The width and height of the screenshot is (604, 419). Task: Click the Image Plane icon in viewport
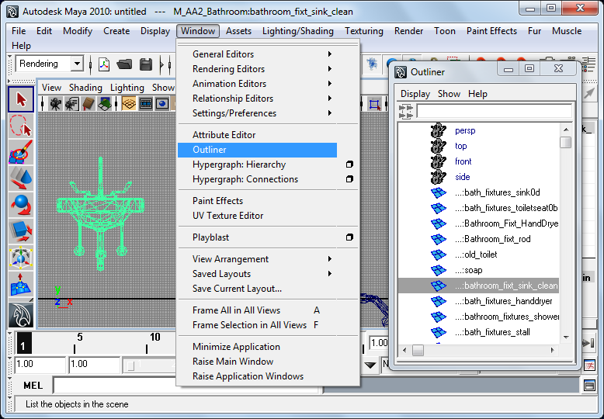(104, 104)
